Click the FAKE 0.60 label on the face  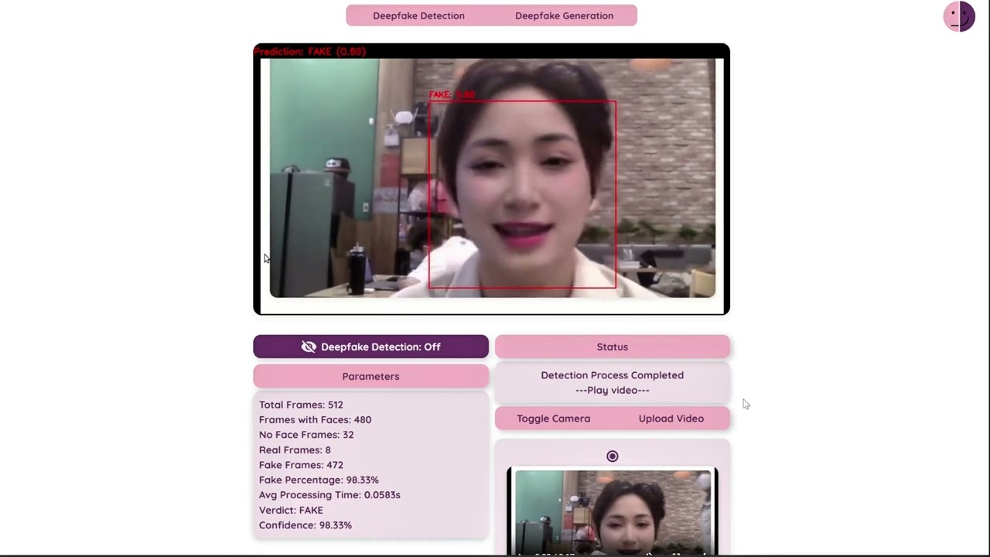click(452, 94)
